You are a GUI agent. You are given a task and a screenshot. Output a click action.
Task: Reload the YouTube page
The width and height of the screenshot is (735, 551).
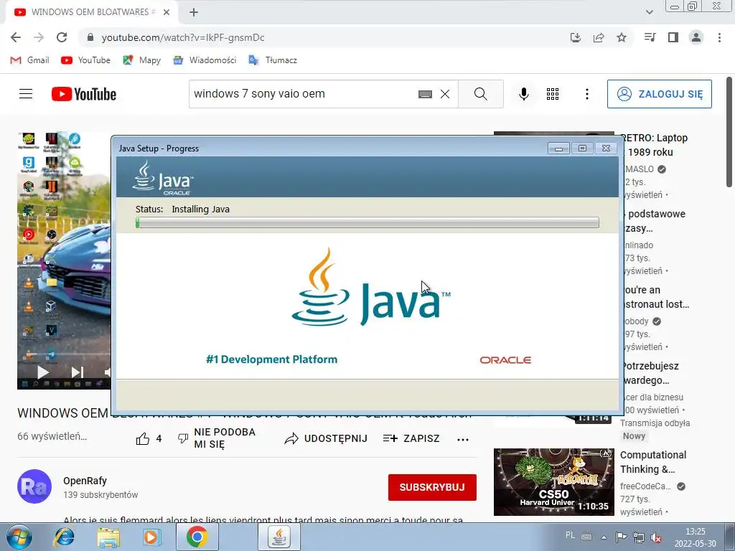(x=62, y=37)
